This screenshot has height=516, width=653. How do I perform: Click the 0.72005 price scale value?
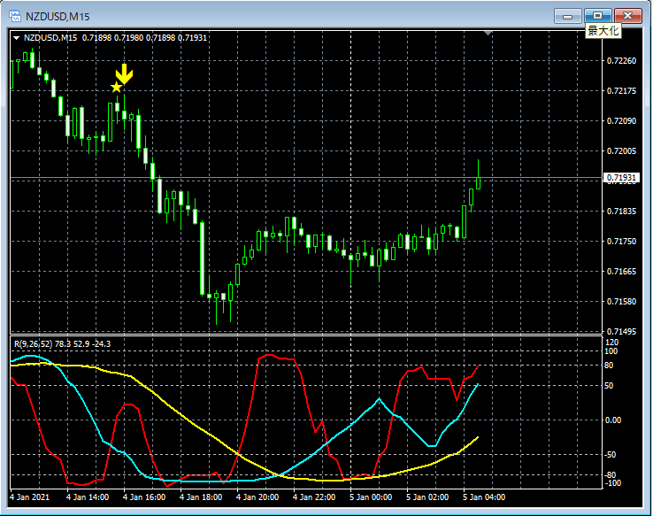tap(621, 150)
